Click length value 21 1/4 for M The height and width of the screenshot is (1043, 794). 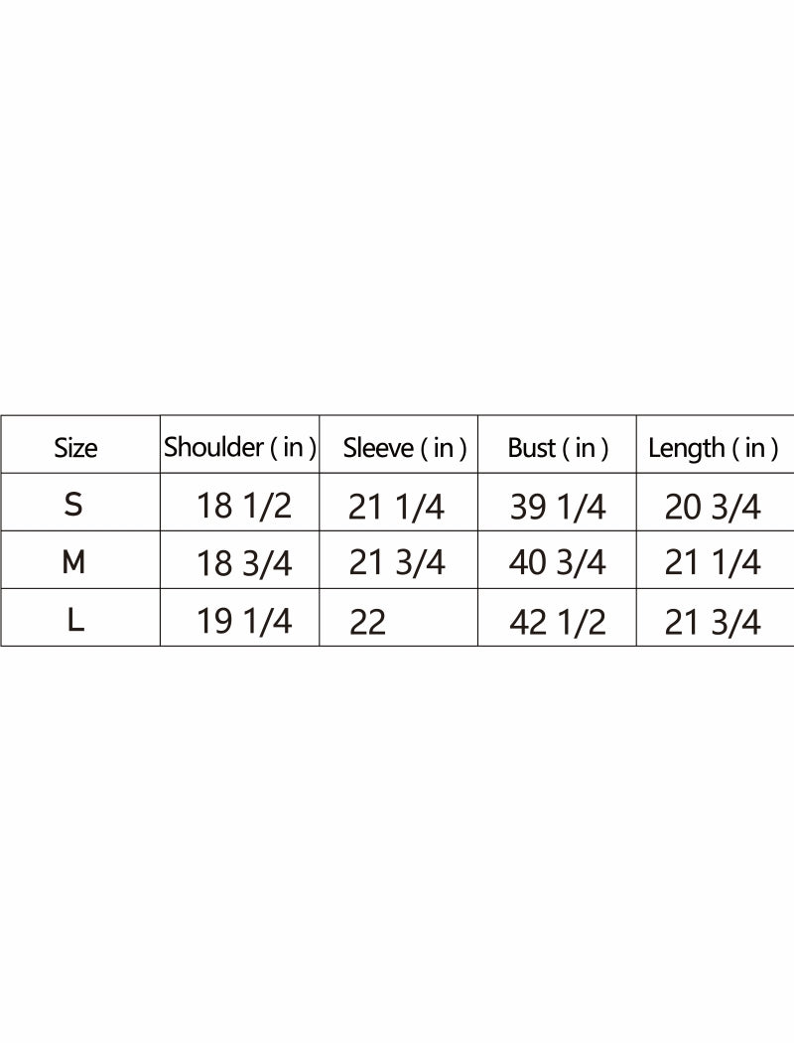tap(713, 563)
